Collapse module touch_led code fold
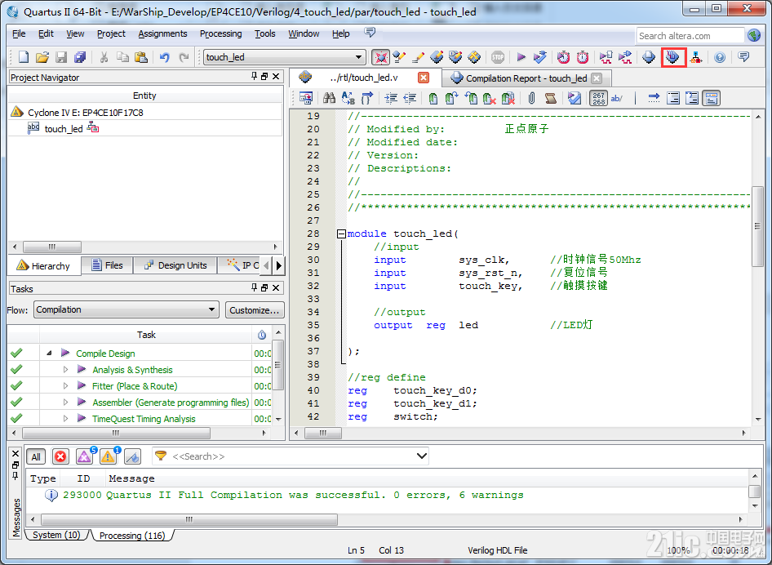Image resolution: width=772 pixels, height=565 pixels. click(x=341, y=234)
